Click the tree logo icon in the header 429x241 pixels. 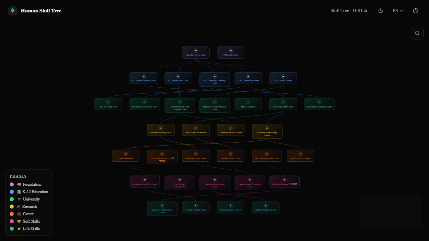pos(12,10)
